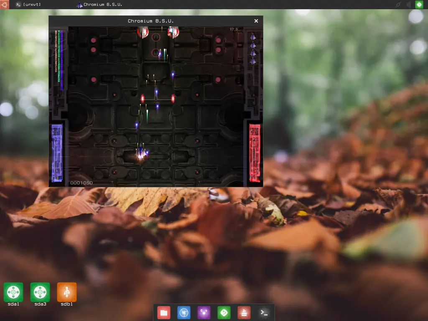Screen dimensions: 428x321
Task: Click the right enemy ship at top of game
Action: point(173,32)
